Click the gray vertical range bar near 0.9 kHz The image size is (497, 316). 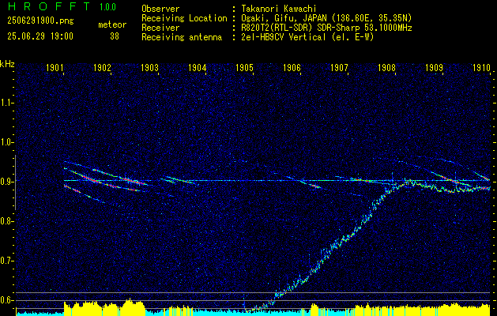click(x=15, y=182)
